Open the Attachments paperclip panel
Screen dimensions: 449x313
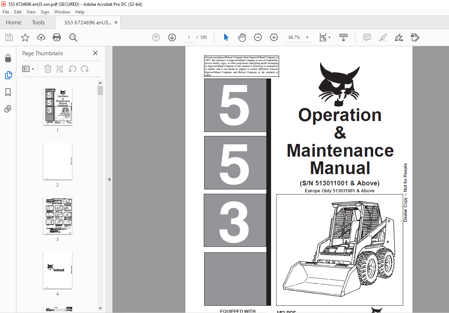8,109
